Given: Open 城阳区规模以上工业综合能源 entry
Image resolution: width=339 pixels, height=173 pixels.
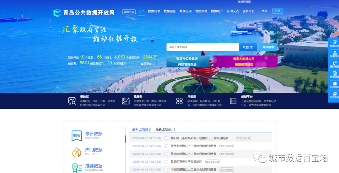Looking at the screenshot, I should click(x=200, y=138).
